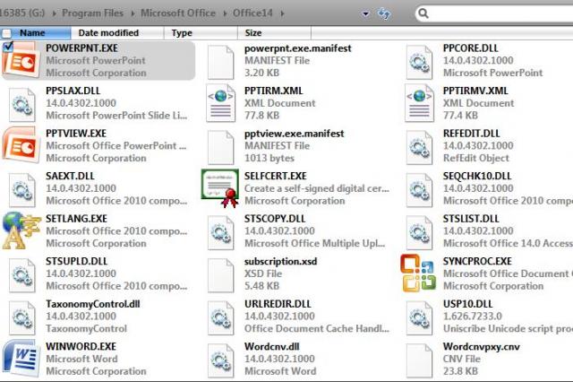Click the 'Unicode script' description under USP10.DLL
Viewport: 573px width, 382px height.
click(x=508, y=328)
